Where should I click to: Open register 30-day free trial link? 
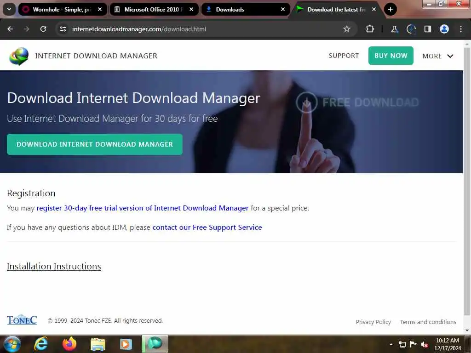coord(143,208)
